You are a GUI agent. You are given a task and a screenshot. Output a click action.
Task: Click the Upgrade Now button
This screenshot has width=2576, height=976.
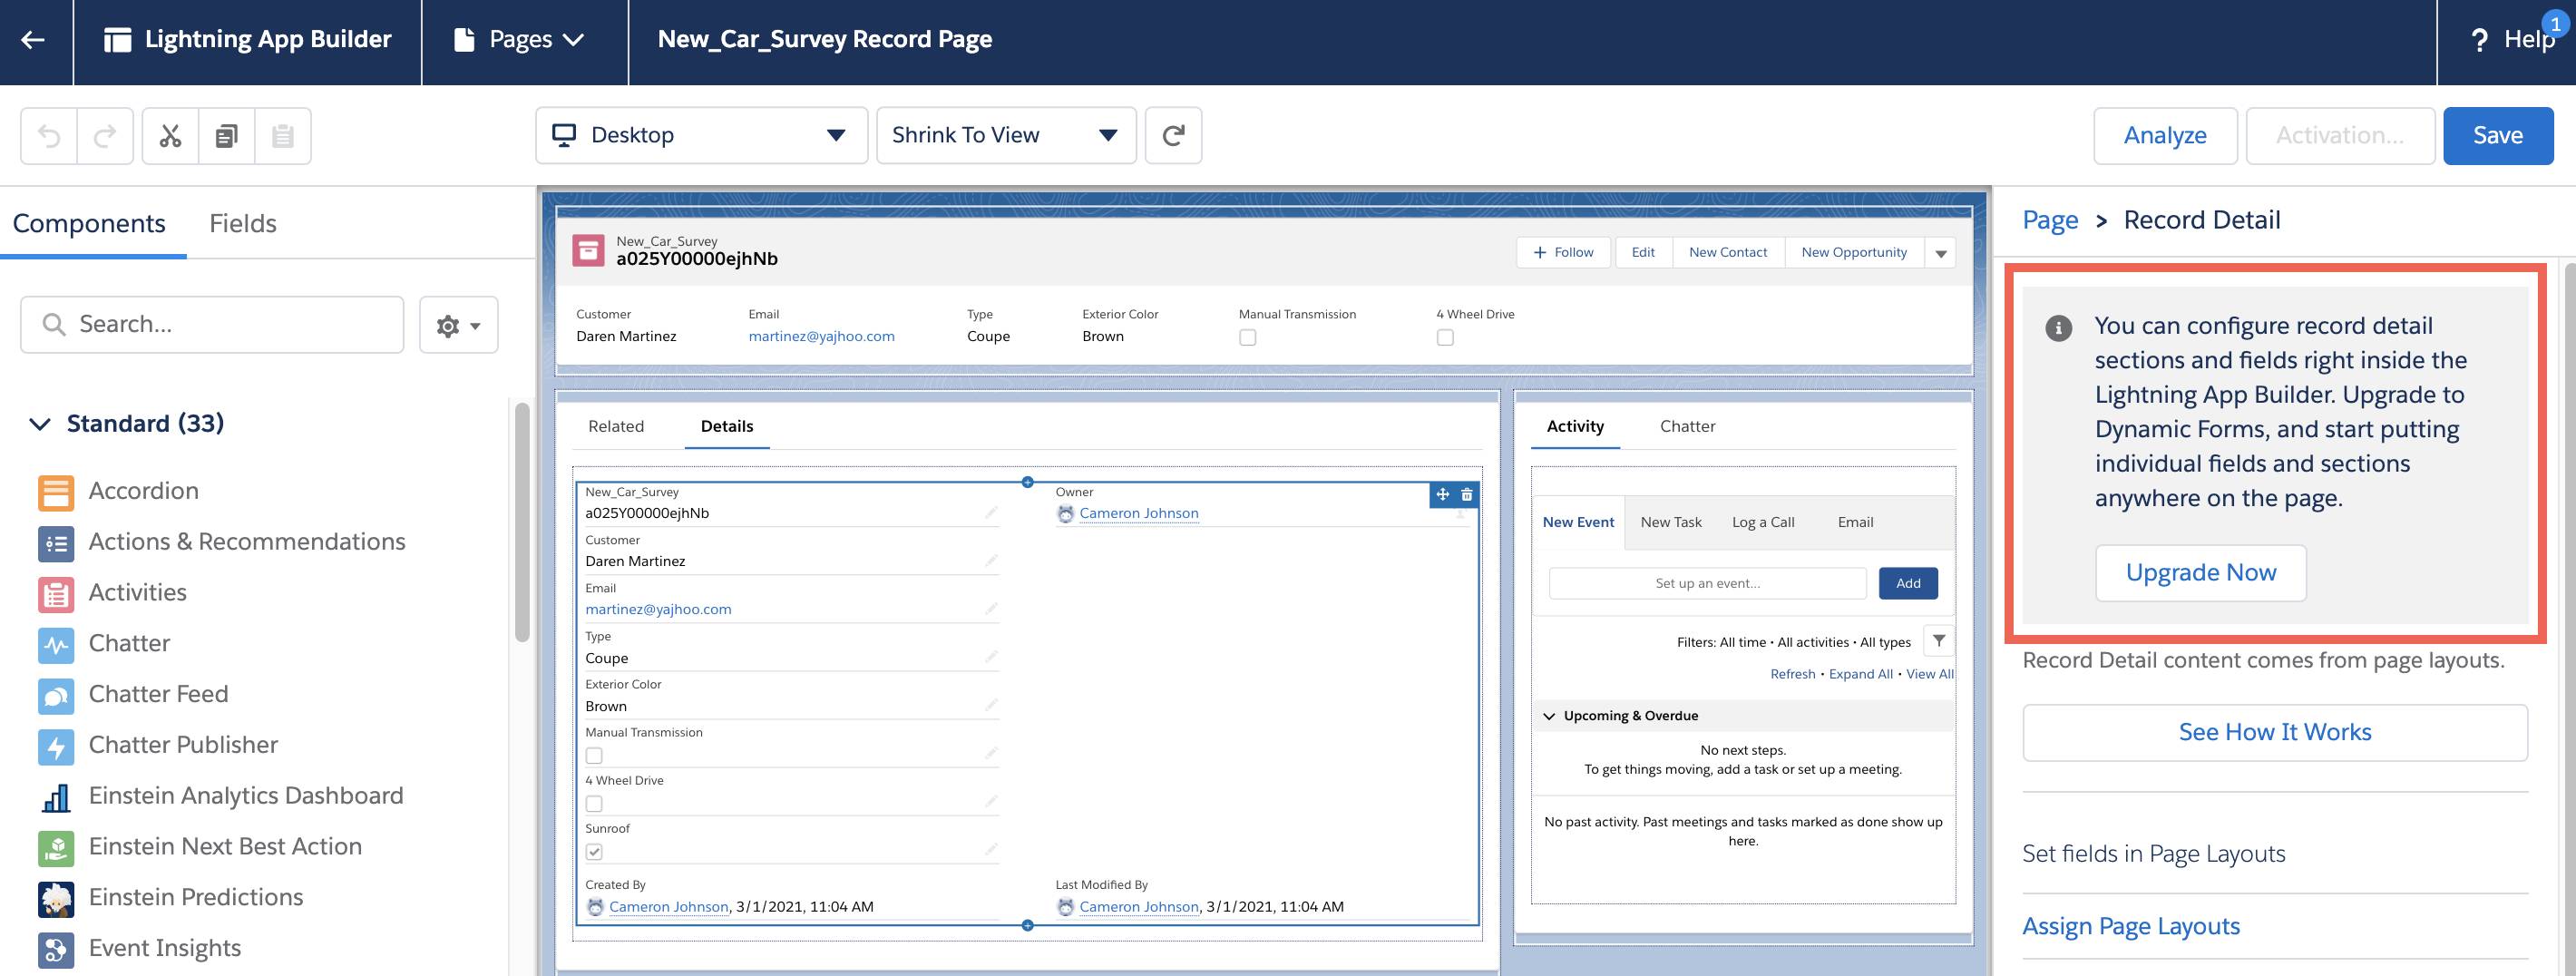[x=2200, y=573]
